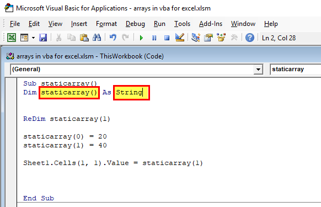This screenshot has width=321, height=207.
Task: Click the blue Help question mark icon
Action: (x=250, y=38)
